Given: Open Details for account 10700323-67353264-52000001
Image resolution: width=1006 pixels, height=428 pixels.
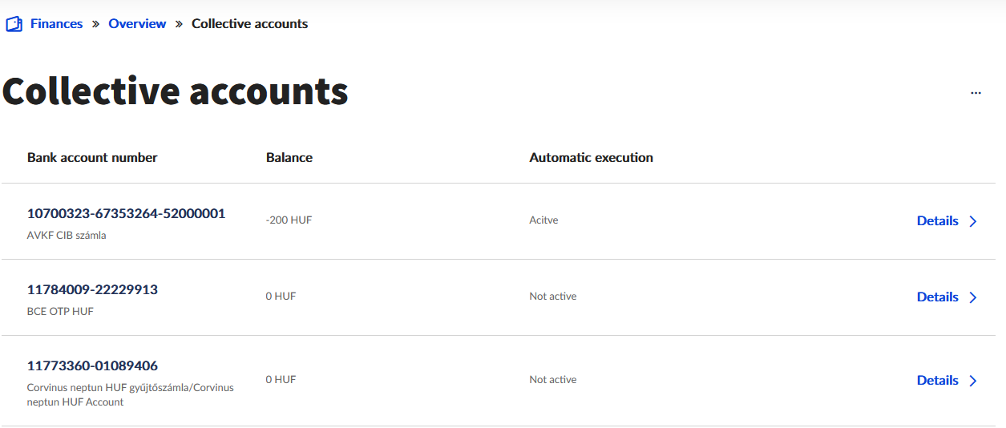Looking at the screenshot, I should (x=937, y=221).
